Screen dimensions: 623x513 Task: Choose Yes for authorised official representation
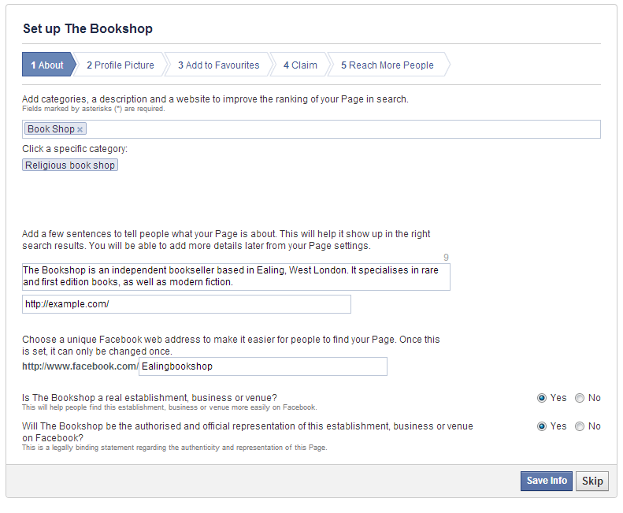[542, 426]
